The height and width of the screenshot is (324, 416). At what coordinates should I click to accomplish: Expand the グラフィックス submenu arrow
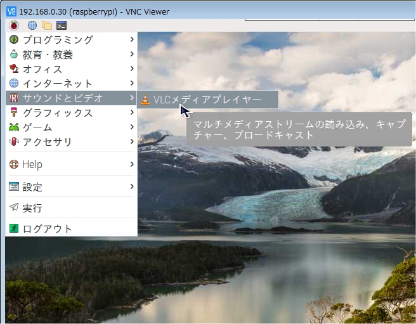click(132, 112)
